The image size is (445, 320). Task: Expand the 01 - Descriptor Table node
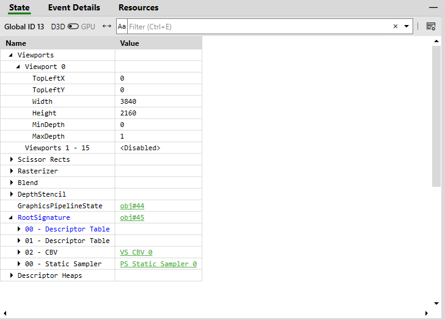tap(19, 241)
